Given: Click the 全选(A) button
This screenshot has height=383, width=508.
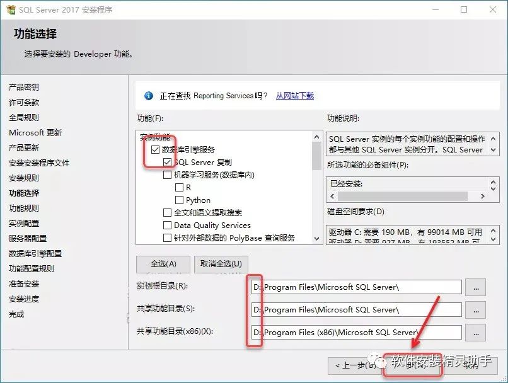Looking at the screenshot, I should tap(163, 264).
